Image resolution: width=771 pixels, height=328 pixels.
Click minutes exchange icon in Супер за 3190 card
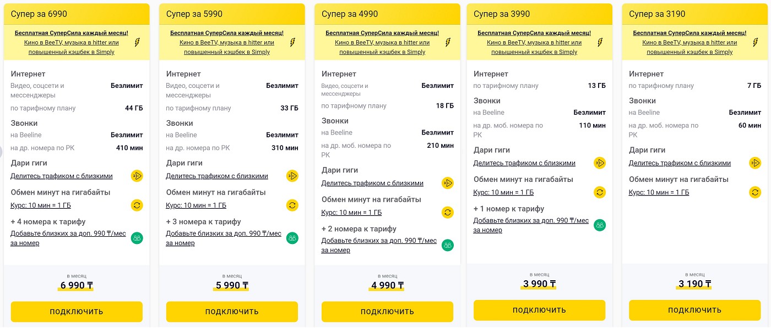755,192
